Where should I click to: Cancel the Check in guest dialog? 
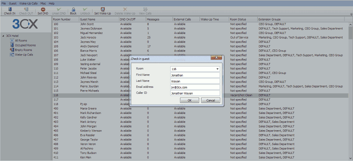(210, 100)
